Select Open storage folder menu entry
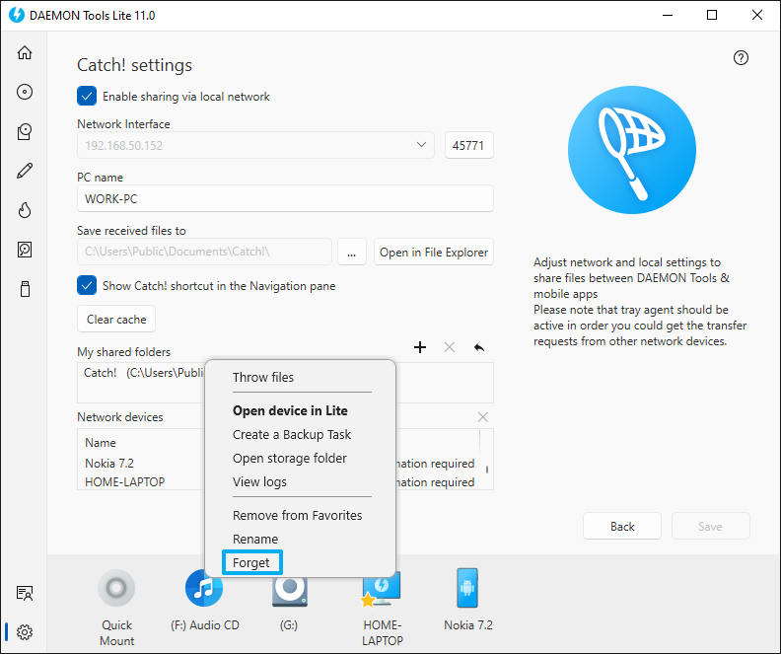Screen dimensions: 781x654 point(289,458)
